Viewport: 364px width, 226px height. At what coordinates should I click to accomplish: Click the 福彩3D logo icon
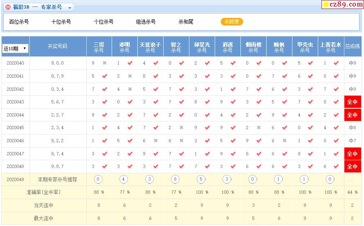coord(8,7)
